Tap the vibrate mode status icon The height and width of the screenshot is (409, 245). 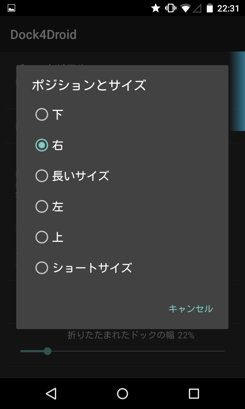pos(171,8)
